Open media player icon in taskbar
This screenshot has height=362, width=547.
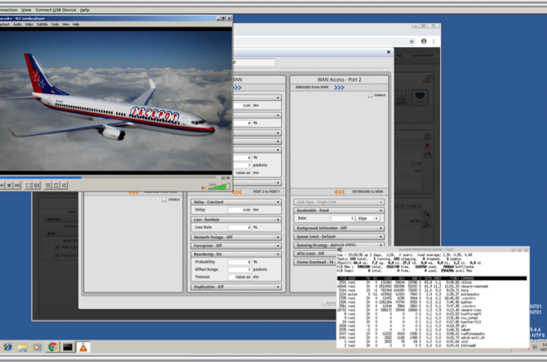(x=37, y=347)
